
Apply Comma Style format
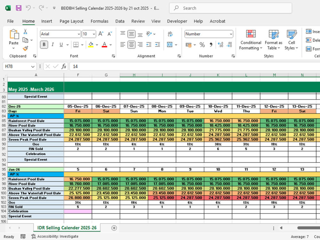point(211,45)
